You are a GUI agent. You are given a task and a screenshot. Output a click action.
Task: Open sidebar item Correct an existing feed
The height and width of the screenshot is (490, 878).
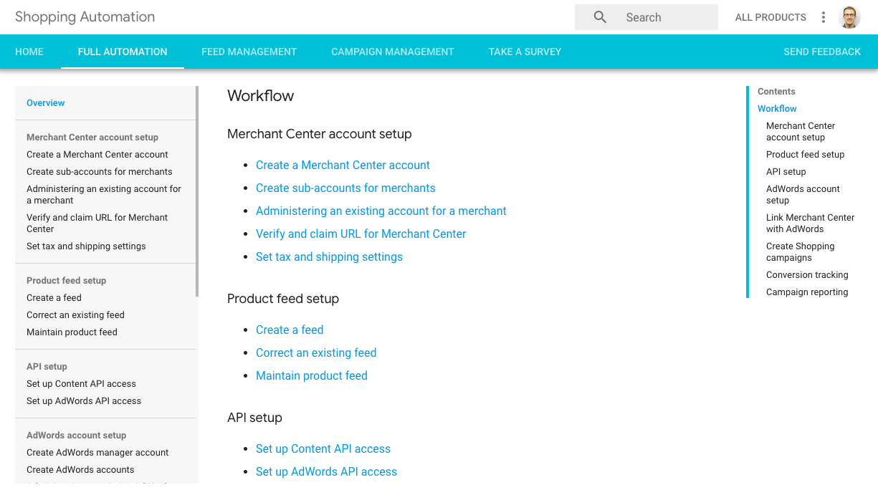[75, 315]
